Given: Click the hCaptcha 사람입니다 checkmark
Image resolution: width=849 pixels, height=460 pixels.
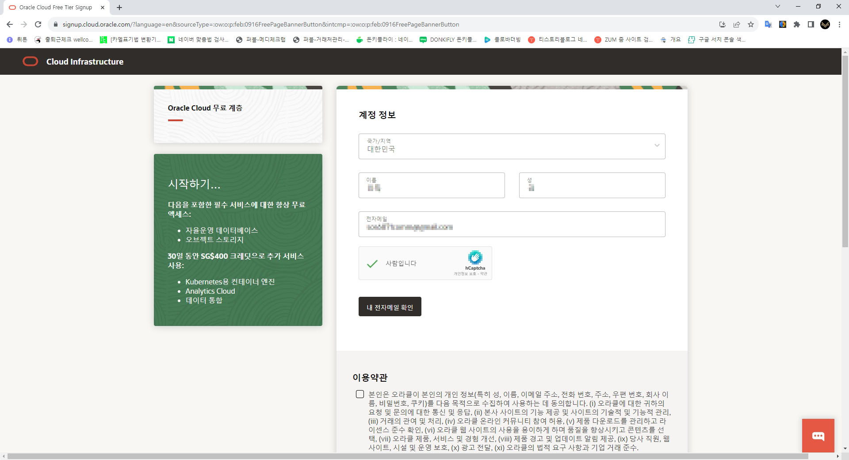Looking at the screenshot, I should [x=372, y=264].
